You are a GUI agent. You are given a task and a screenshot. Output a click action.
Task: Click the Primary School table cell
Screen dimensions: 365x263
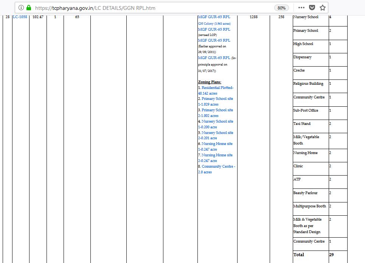click(311, 33)
